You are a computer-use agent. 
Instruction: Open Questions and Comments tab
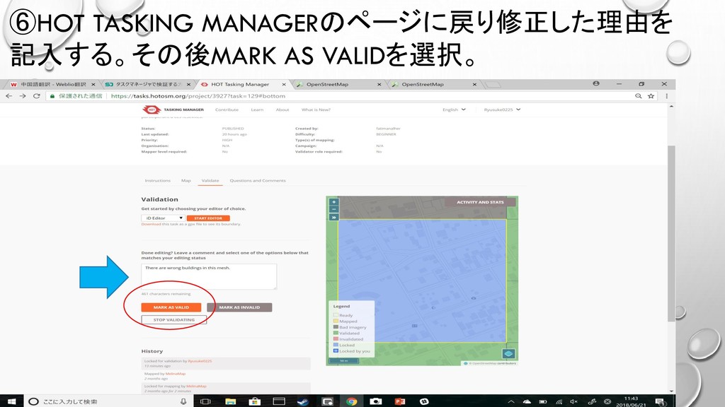[258, 180]
